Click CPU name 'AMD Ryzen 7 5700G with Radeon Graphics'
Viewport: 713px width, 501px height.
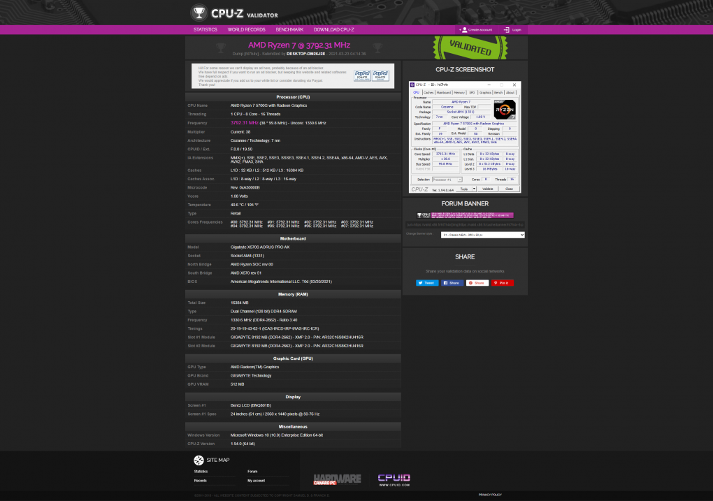point(268,106)
